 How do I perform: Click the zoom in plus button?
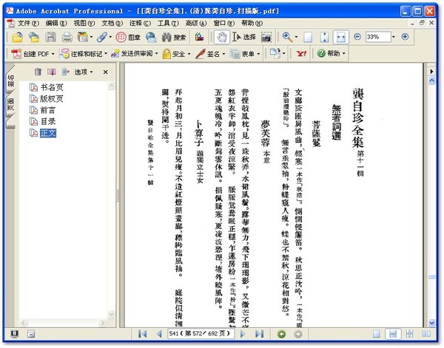point(406,37)
